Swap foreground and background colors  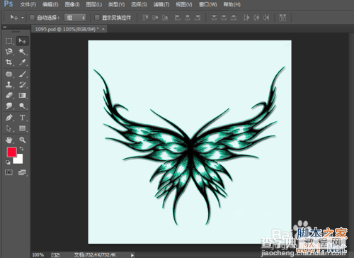[x=21, y=149]
